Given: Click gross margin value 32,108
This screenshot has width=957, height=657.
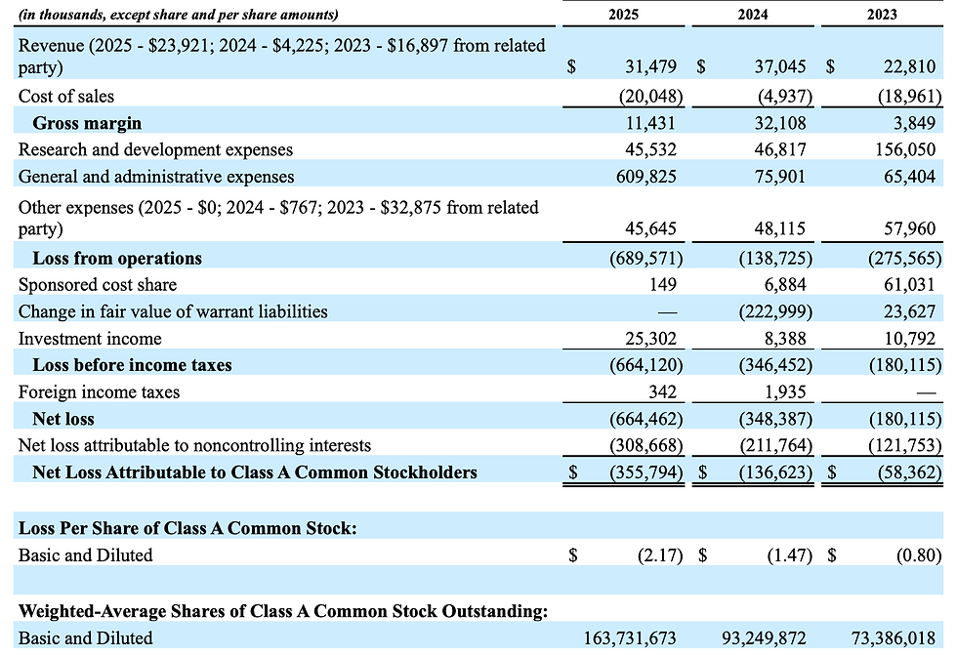Looking at the screenshot, I should 780,123.
